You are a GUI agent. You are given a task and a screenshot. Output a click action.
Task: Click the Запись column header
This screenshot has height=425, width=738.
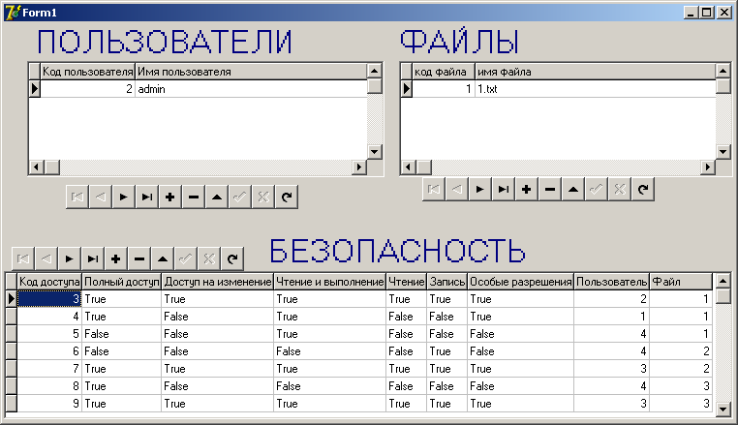[446, 282]
